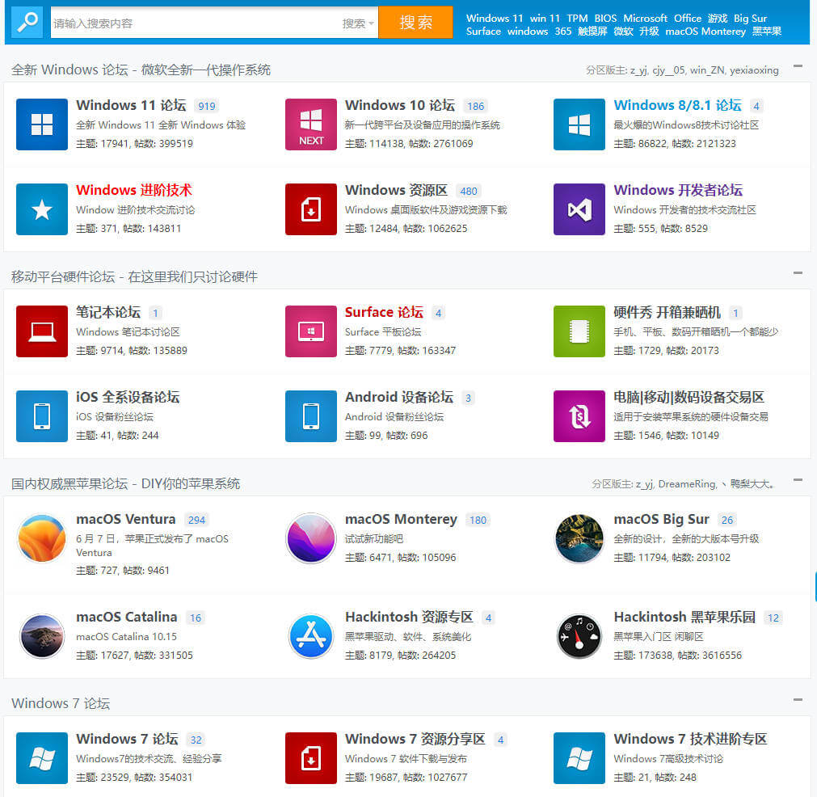Click the Windows flag icon for Windows 7 技术进阶专区
The width and height of the screenshot is (817, 797).
(x=579, y=758)
